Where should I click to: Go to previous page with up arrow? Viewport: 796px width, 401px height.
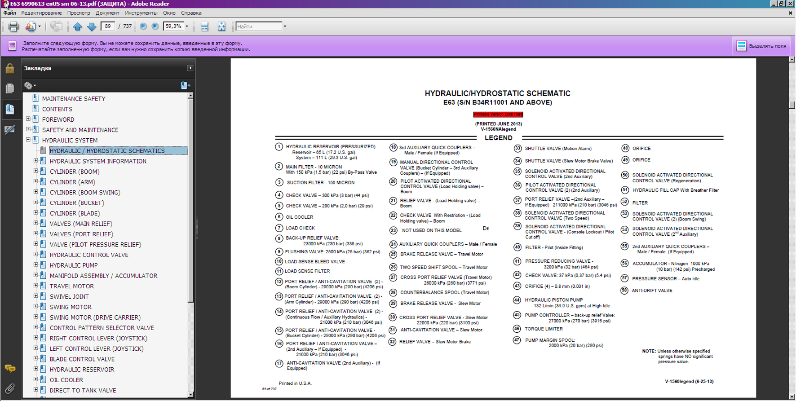click(77, 26)
